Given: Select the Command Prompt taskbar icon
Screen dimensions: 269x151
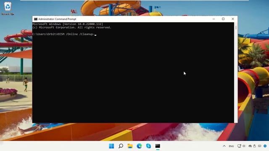Looking at the screenshot, I should click(x=158, y=146).
